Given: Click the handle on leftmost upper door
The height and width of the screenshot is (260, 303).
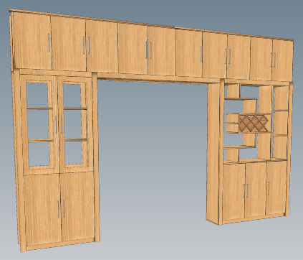Looking at the screenshot, I should [49, 42].
